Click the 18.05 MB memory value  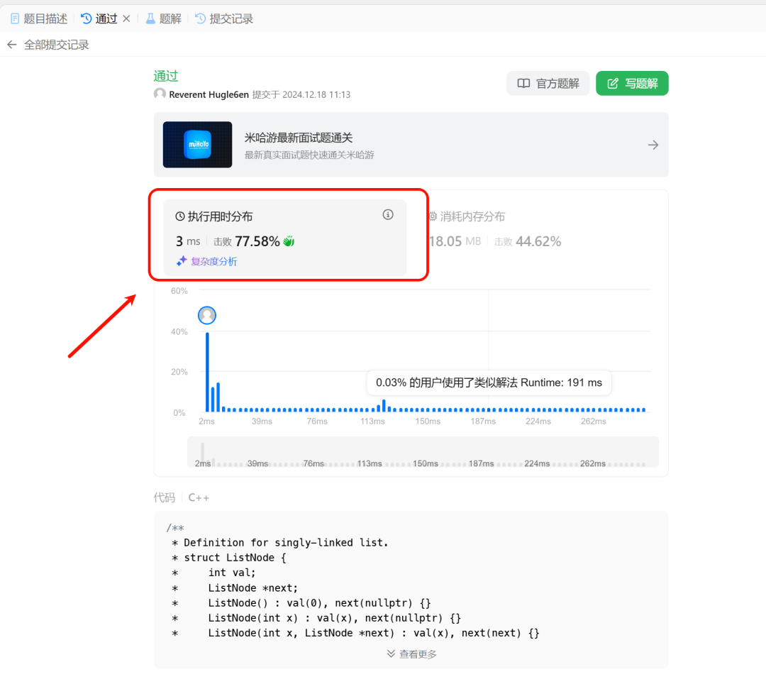click(x=455, y=241)
